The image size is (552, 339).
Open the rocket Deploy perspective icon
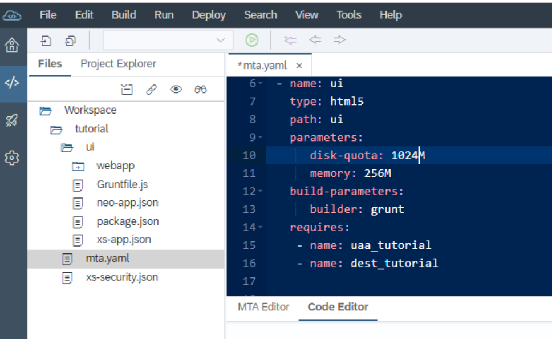point(12,120)
